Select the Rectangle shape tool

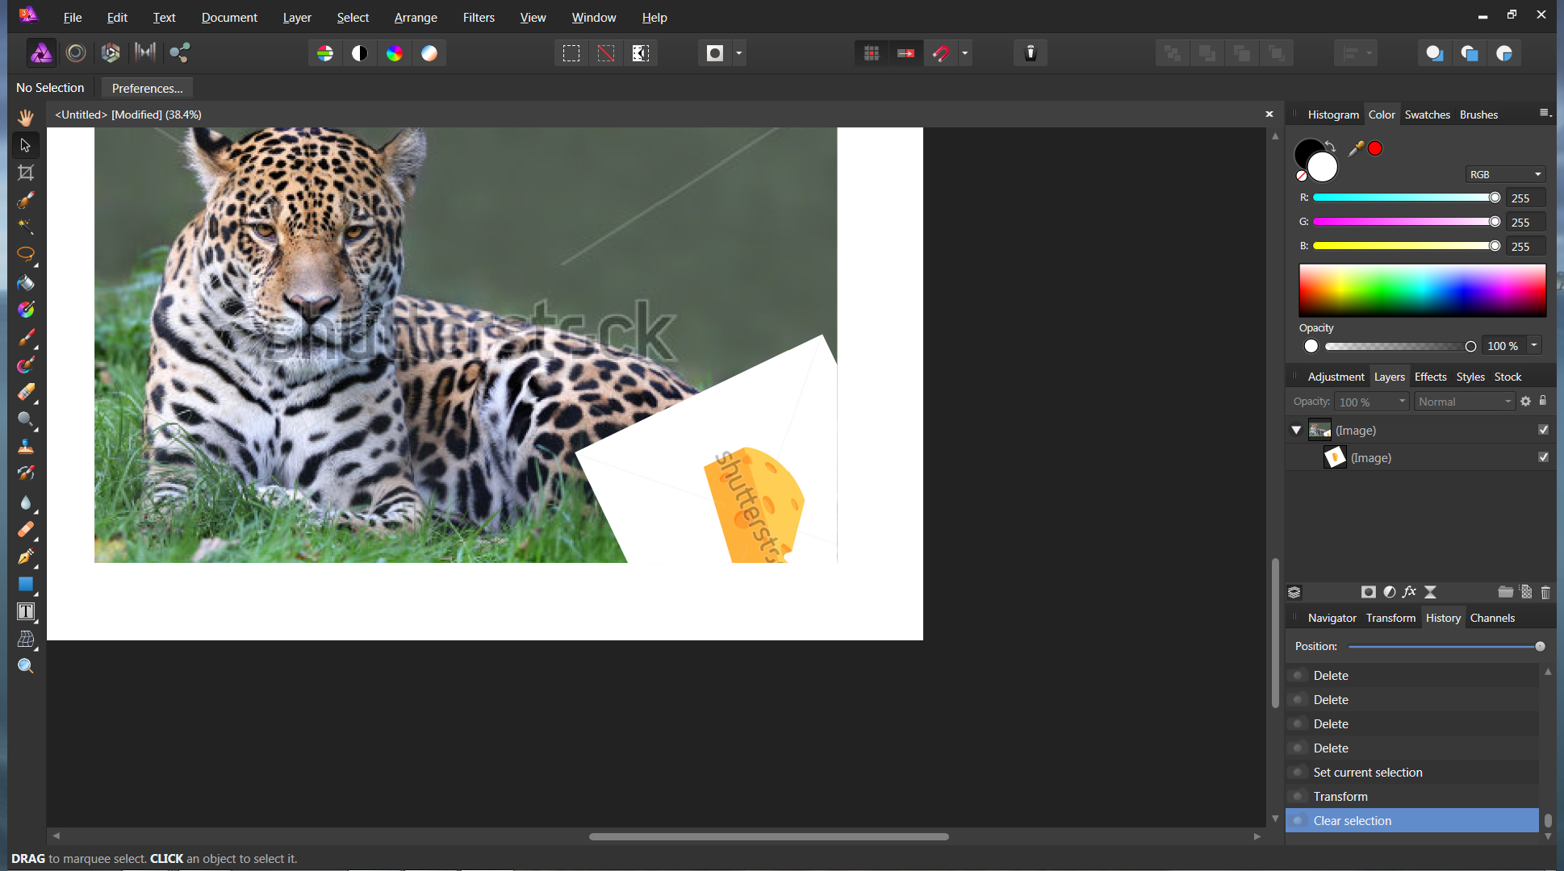pyautogui.click(x=26, y=584)
